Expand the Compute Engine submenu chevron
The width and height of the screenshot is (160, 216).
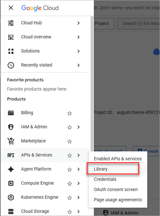(x=78, y=183)
